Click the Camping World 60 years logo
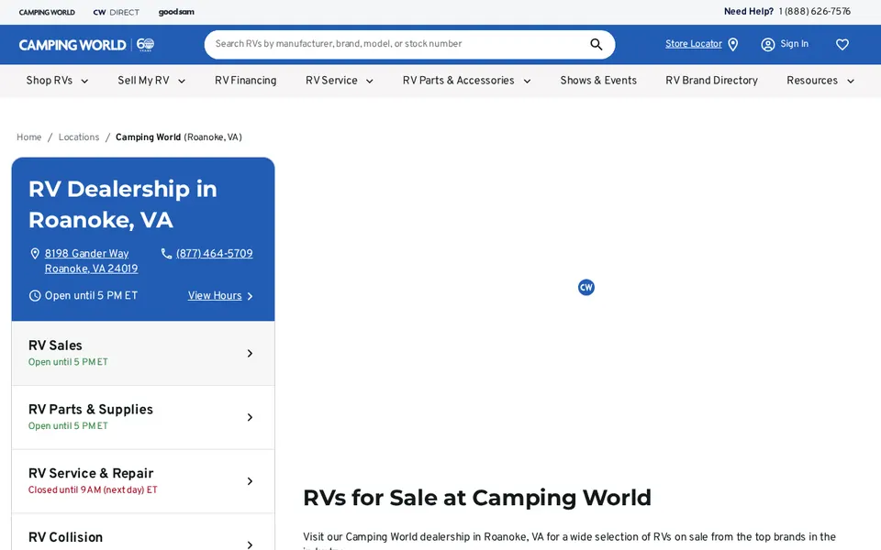Image resolution: width=881 pixels, height=550 pixels. [86, 44]
